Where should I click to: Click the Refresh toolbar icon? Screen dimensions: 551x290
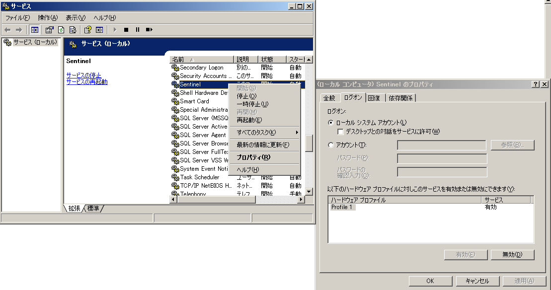61,30
